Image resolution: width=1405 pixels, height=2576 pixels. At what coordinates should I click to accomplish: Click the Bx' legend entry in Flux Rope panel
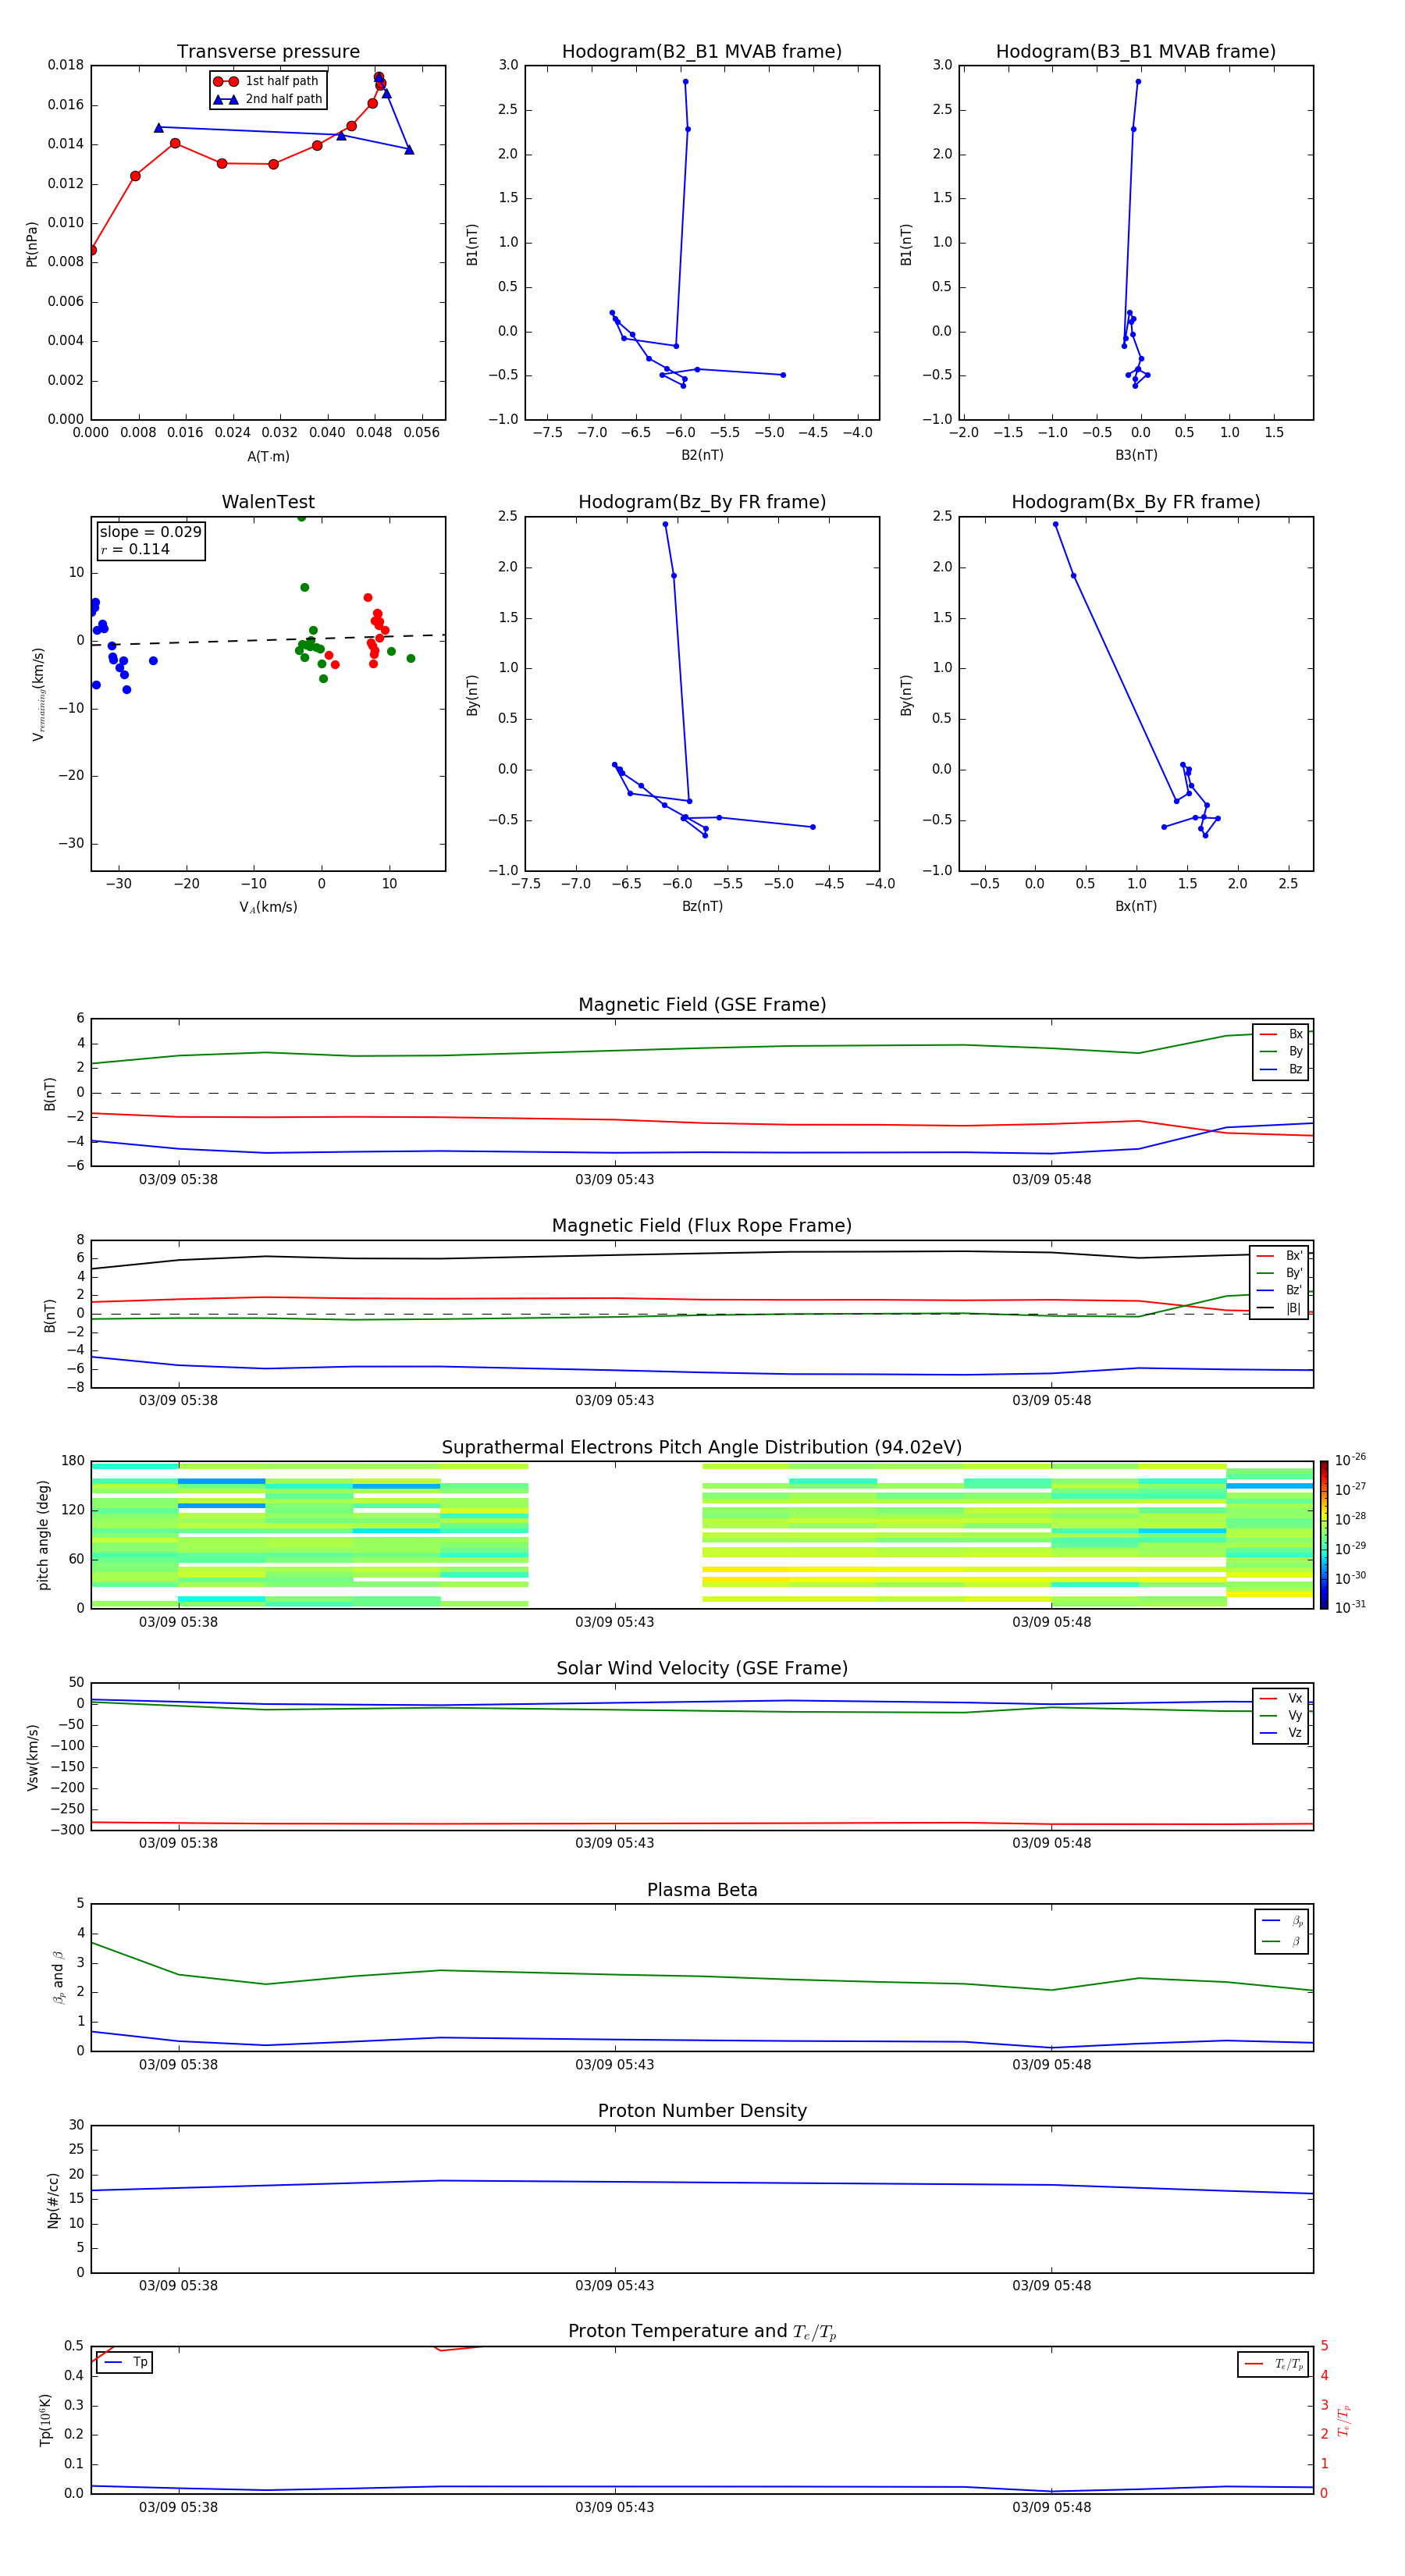pos(1279,1256)
